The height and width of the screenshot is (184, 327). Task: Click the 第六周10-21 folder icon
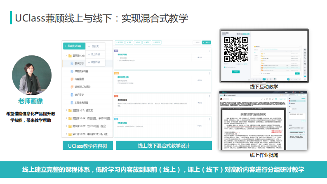tap(70, 126)
